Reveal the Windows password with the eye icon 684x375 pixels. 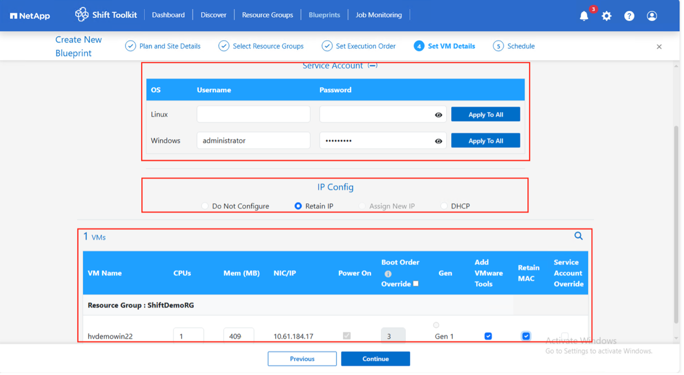[438, 141]
